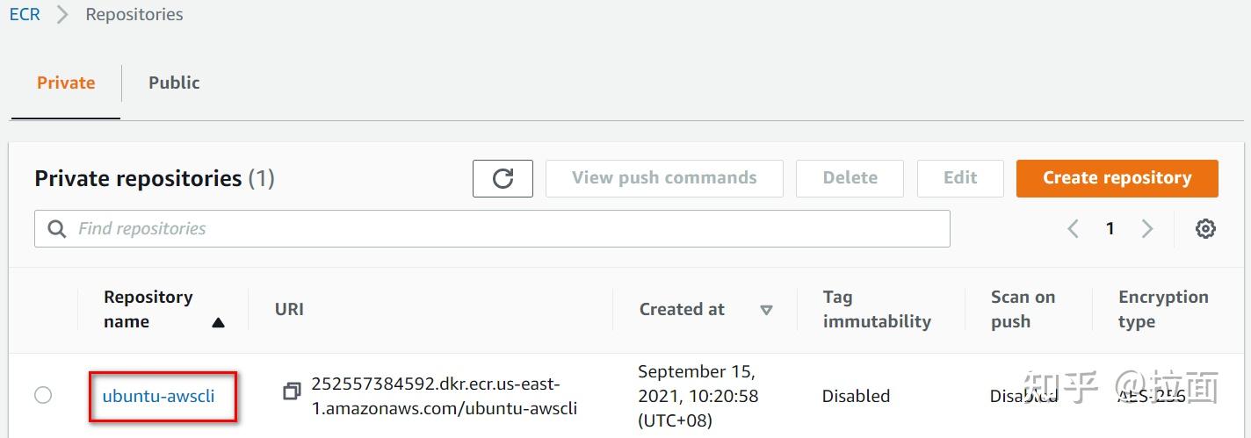Click the ECR breadcrumb link
Screen dimensions: 1251x438
coord(25,15)
